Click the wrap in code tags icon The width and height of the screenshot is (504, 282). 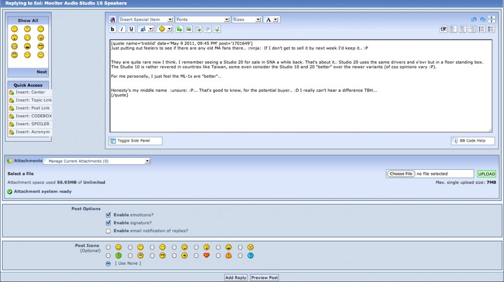(x=217, y=29)
